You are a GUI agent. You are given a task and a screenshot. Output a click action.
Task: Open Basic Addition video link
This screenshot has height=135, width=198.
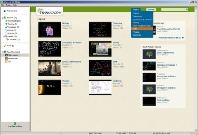pos(163,100)
